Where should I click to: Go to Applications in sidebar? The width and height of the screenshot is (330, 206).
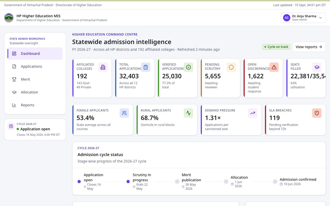(35, 66)
